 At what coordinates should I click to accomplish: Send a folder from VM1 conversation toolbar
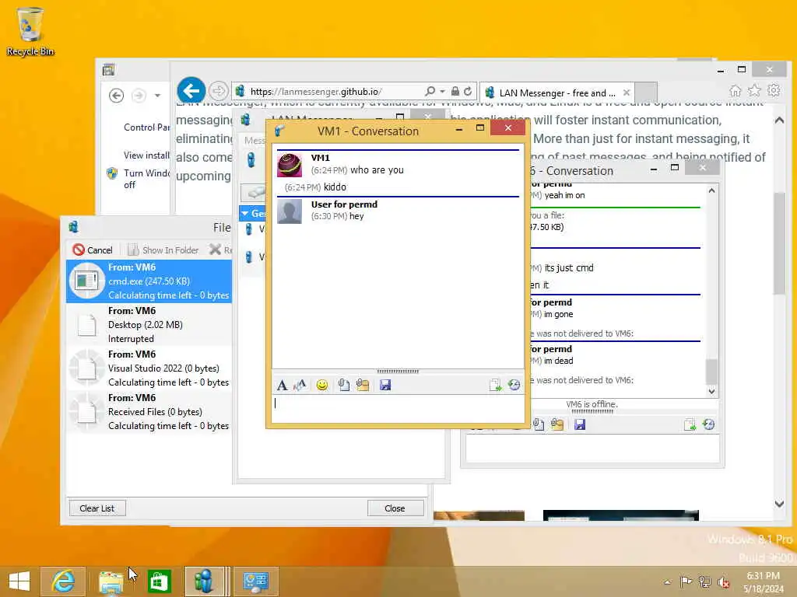point(363,386)
